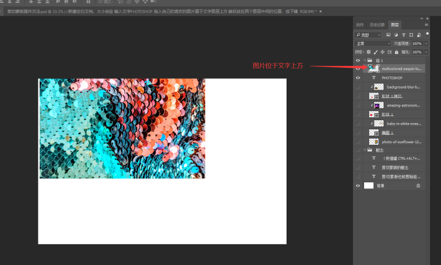Screen dimensions: 441x265
Task: Click the adjustment layer filter icon
Action: coord(396,35)
